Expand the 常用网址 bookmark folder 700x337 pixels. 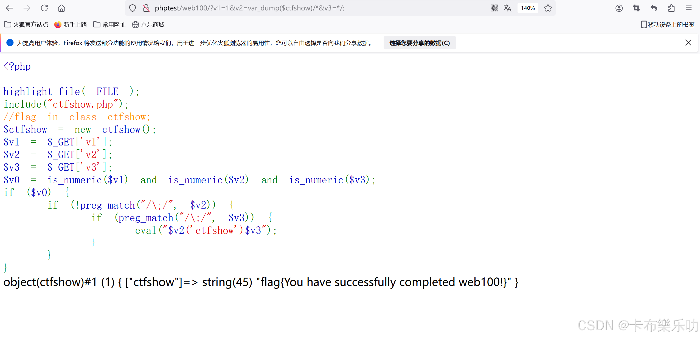109,25
